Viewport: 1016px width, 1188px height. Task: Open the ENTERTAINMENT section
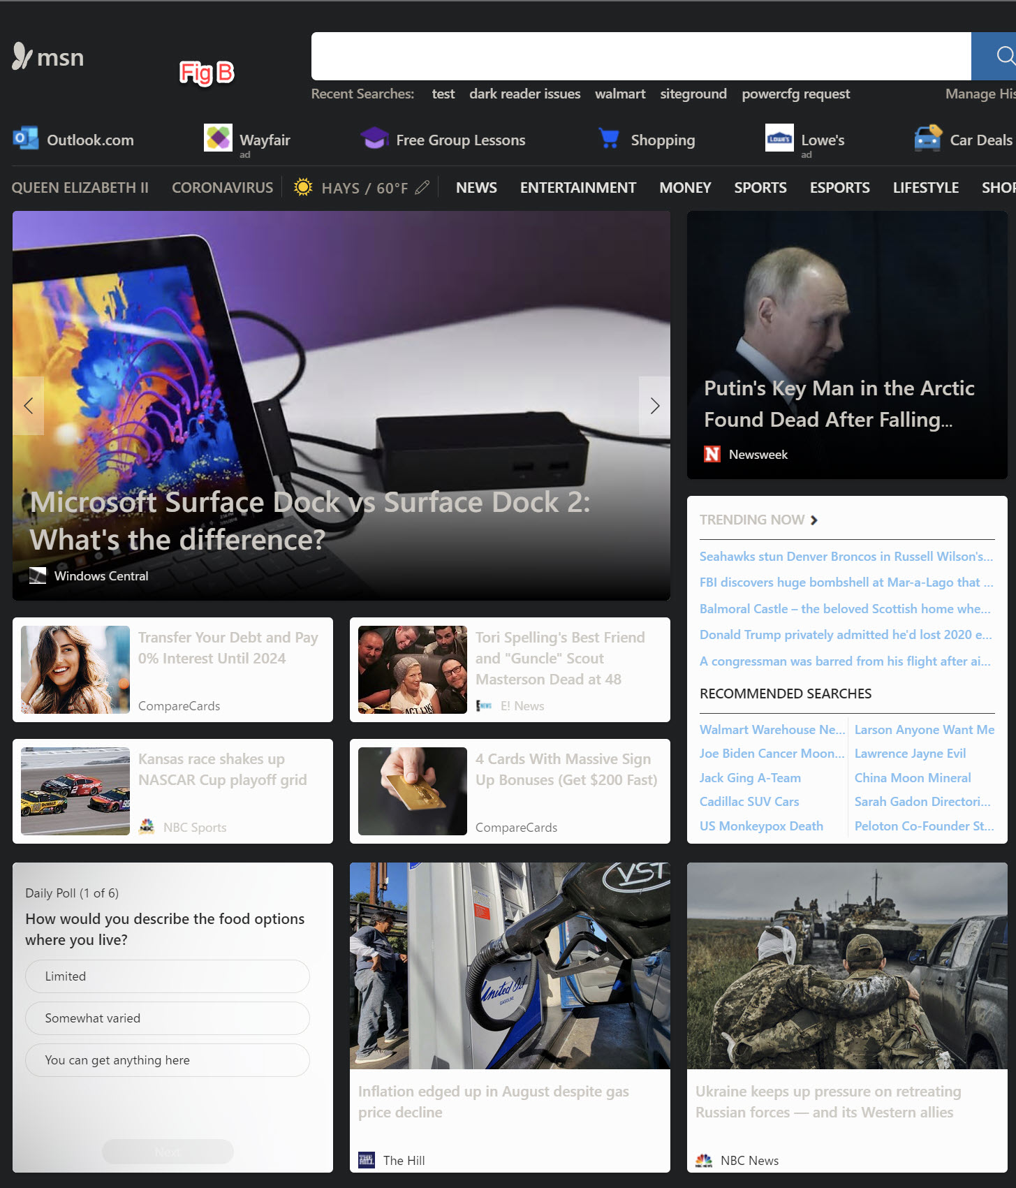click(578, 188)
